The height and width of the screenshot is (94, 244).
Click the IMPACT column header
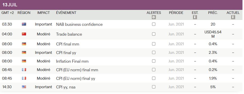tap(43, 13)
